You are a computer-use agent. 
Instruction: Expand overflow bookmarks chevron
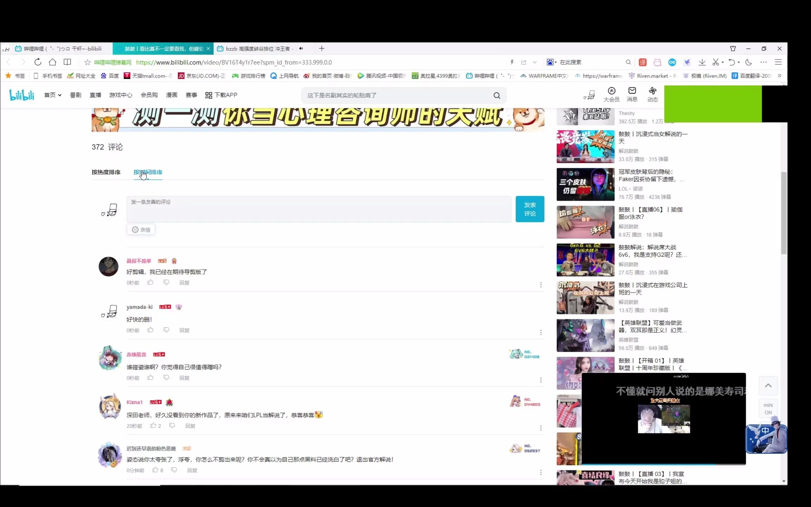[x=779, y=76]
